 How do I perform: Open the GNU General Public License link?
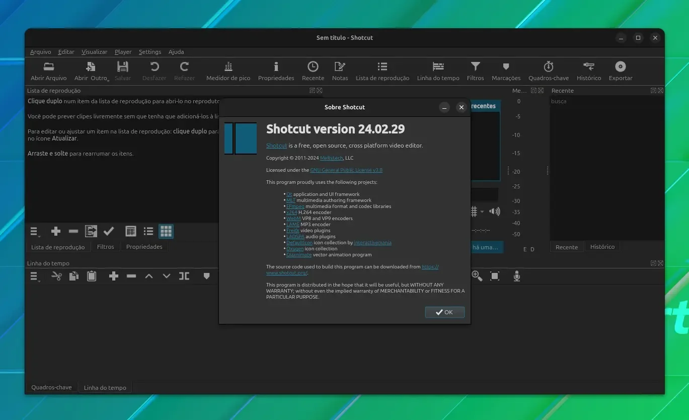346,170
